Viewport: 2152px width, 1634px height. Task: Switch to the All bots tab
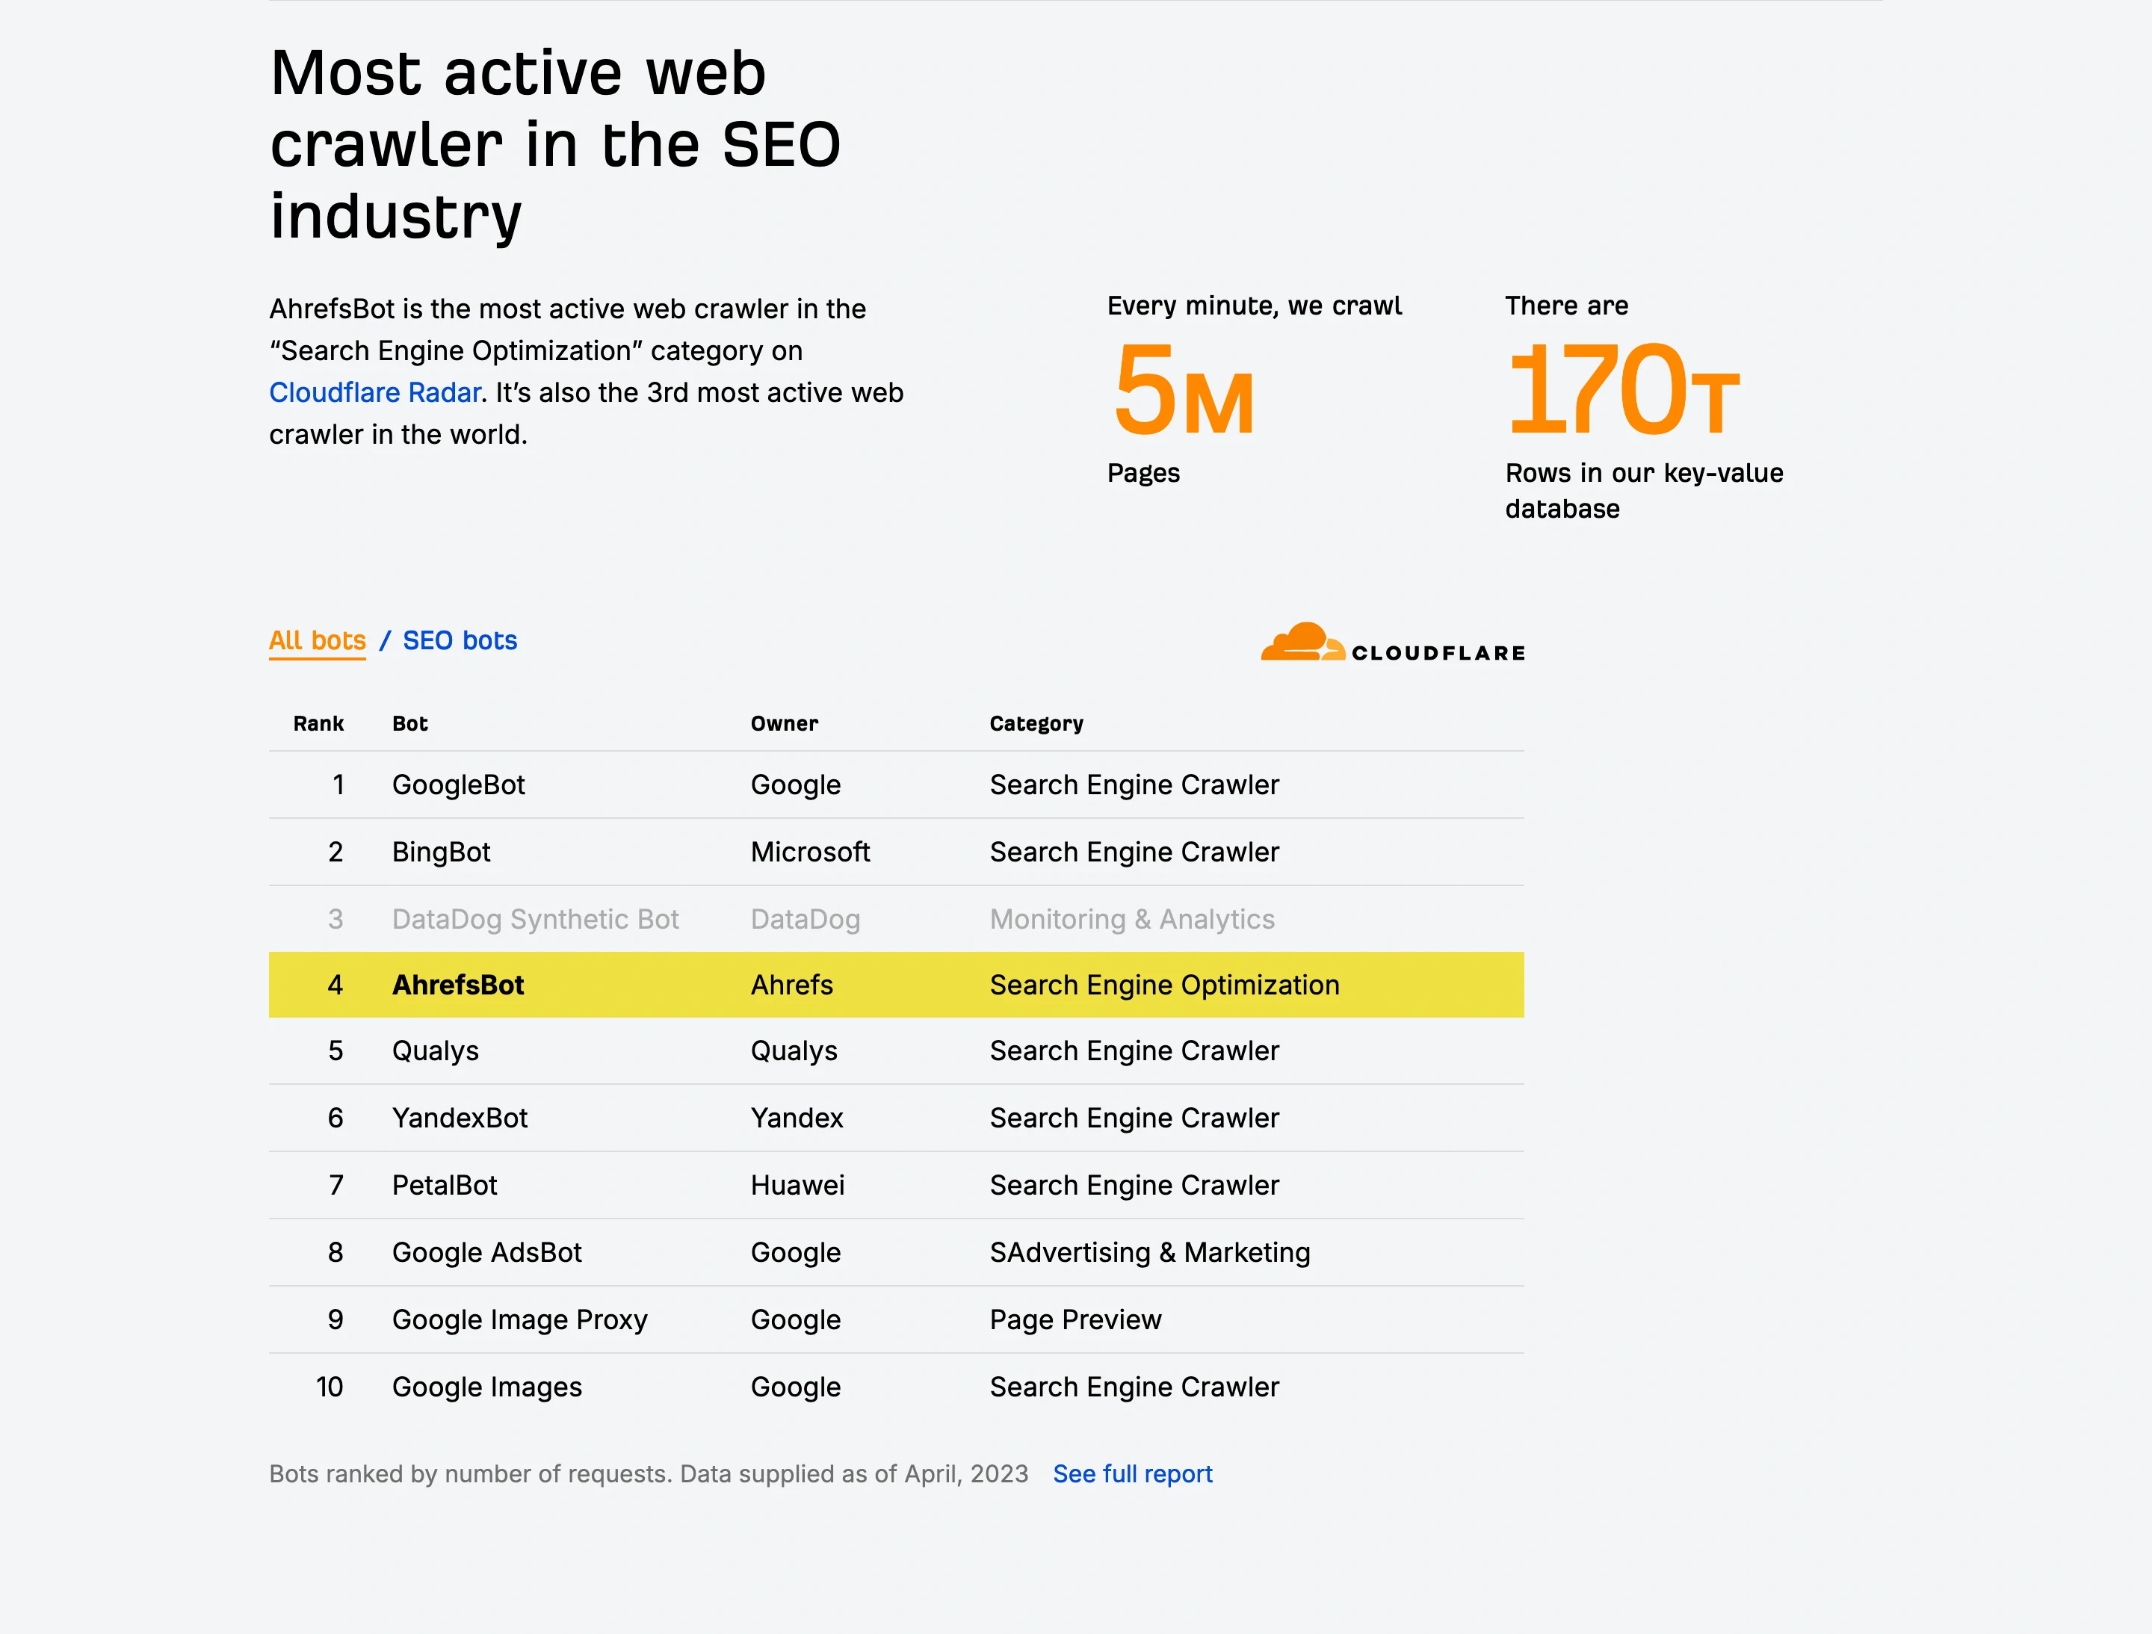point(317,641)
